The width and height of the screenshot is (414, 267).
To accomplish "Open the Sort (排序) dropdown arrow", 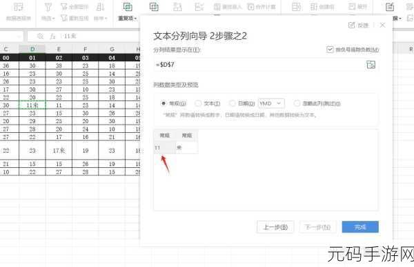I will point(106,19).
